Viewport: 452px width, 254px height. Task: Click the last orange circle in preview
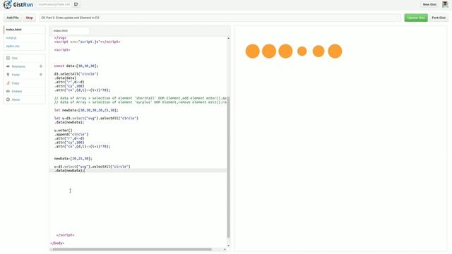click(x=335, y=52)
